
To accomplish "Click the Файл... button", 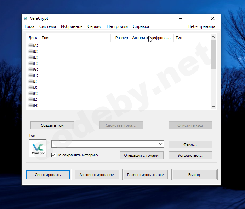I will (x=190, y=144).
